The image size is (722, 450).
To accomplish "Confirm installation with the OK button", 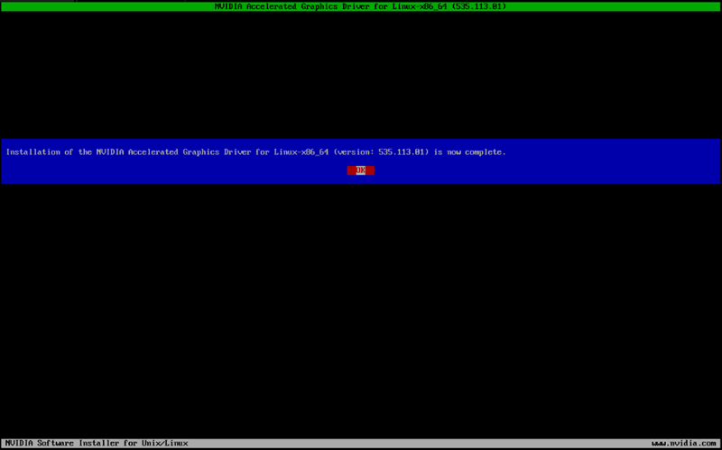I will pyautogui.click(x=360, y=170).
